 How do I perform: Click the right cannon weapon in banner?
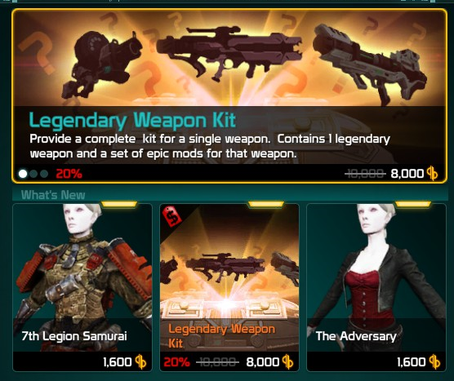369,64
